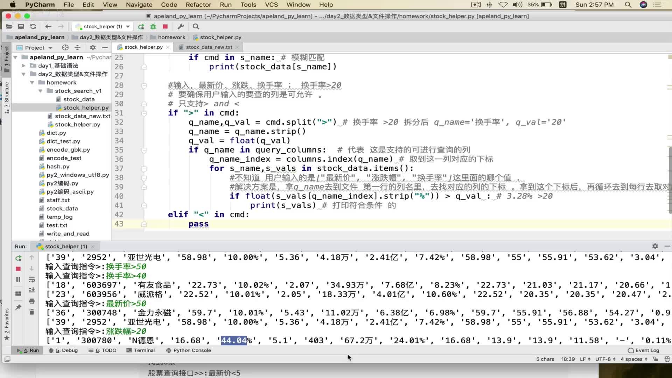Open the LF line separator dropdown
This screenshot has height=378, width=672.
585,359
